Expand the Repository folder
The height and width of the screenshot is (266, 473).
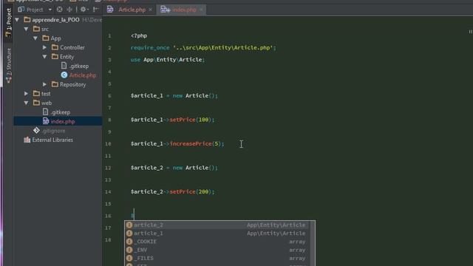pyautogui.click(x=44, y=84)
